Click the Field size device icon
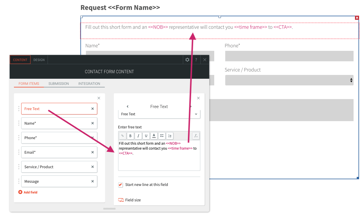Image resolution: width=364 pixels, height=217 pixels. [121, 200]
